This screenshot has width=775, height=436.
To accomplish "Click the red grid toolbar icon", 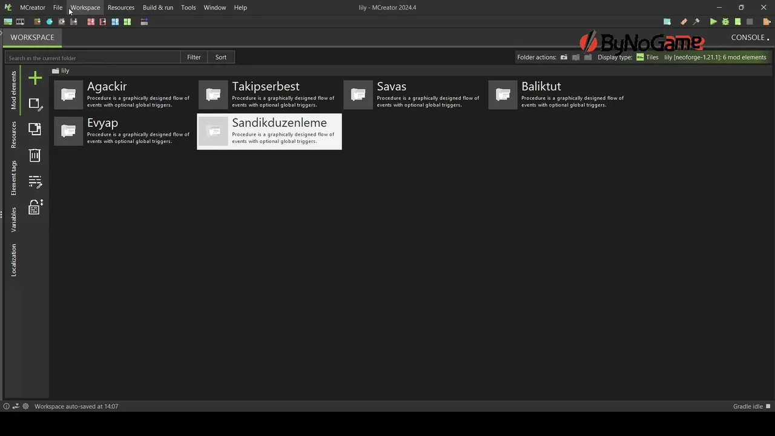I will 91,22.
